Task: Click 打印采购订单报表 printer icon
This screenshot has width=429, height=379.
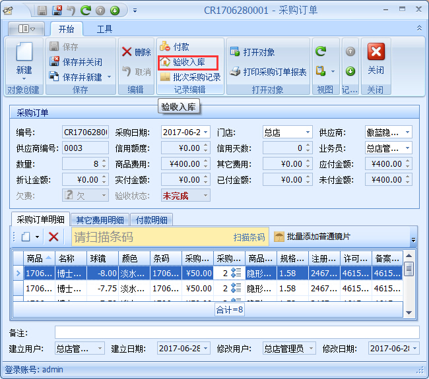Action: pos(234,72)
